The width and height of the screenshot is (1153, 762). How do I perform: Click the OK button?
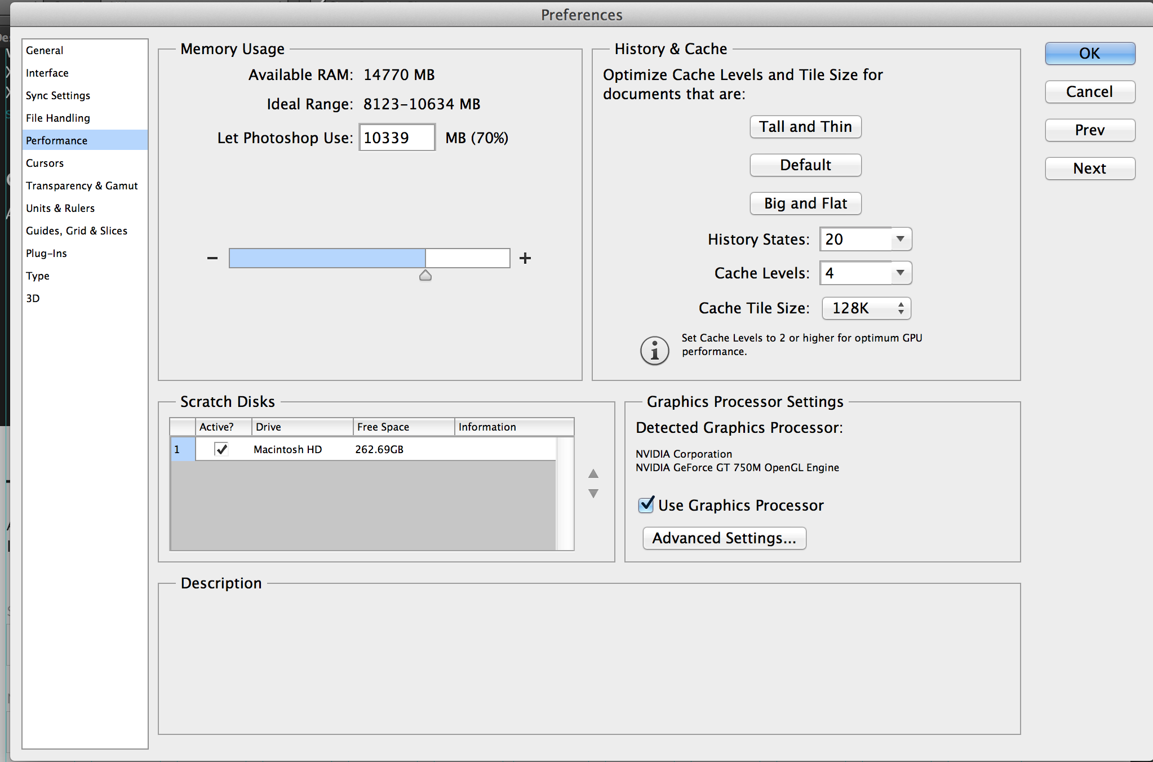pos(1090,54)
